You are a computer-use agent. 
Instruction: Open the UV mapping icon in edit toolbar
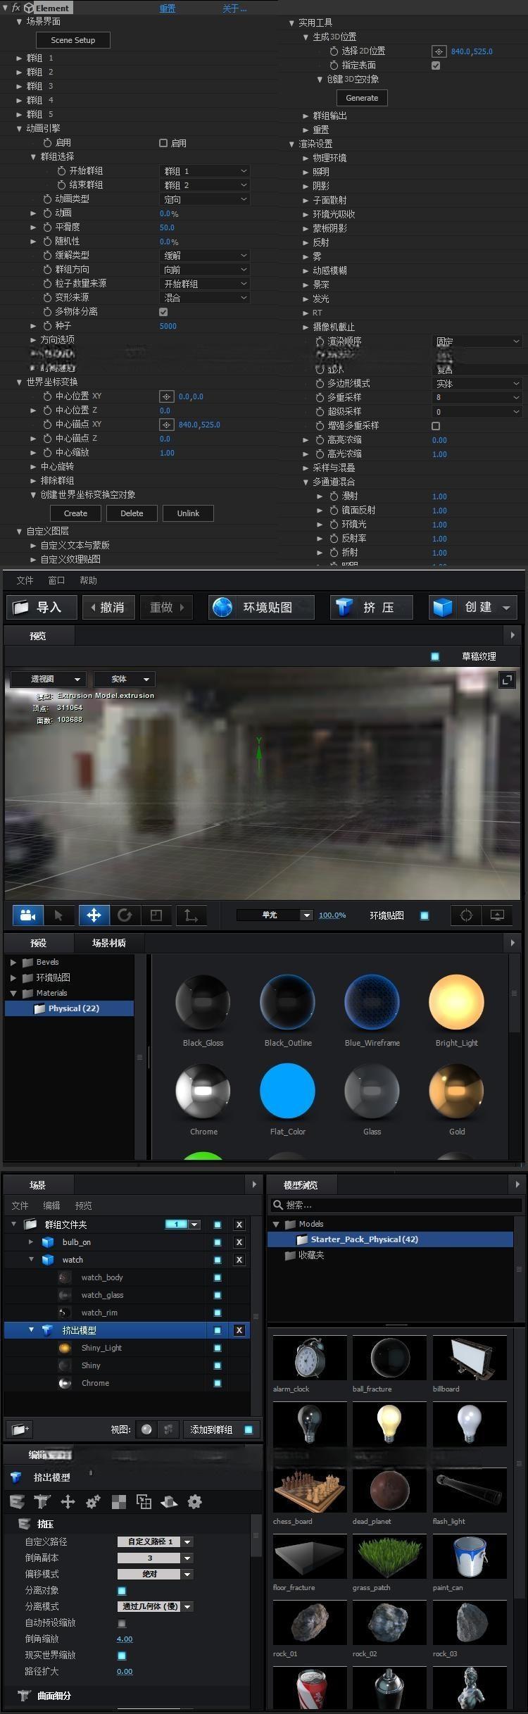tap(144, 1501)
